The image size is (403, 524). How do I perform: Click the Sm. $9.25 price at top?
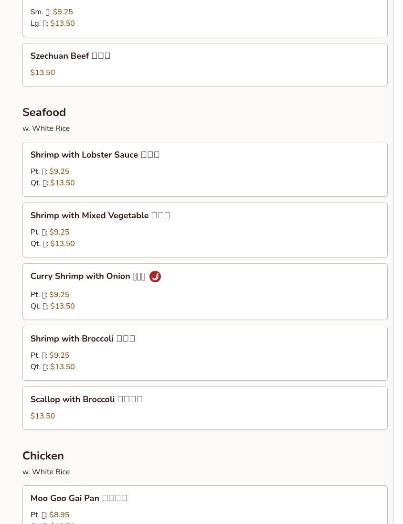click(x=63, y=12)
